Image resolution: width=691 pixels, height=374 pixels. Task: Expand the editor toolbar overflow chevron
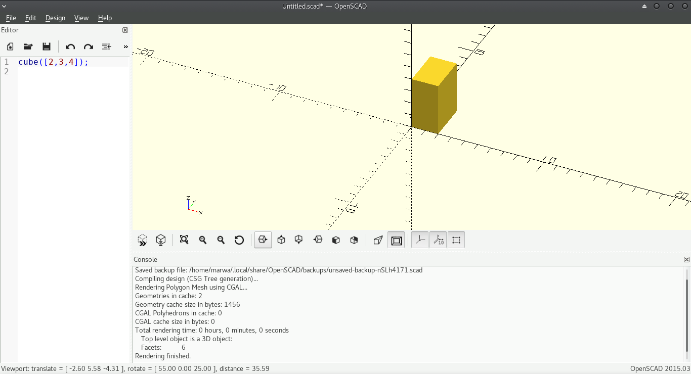click(126, 46)
